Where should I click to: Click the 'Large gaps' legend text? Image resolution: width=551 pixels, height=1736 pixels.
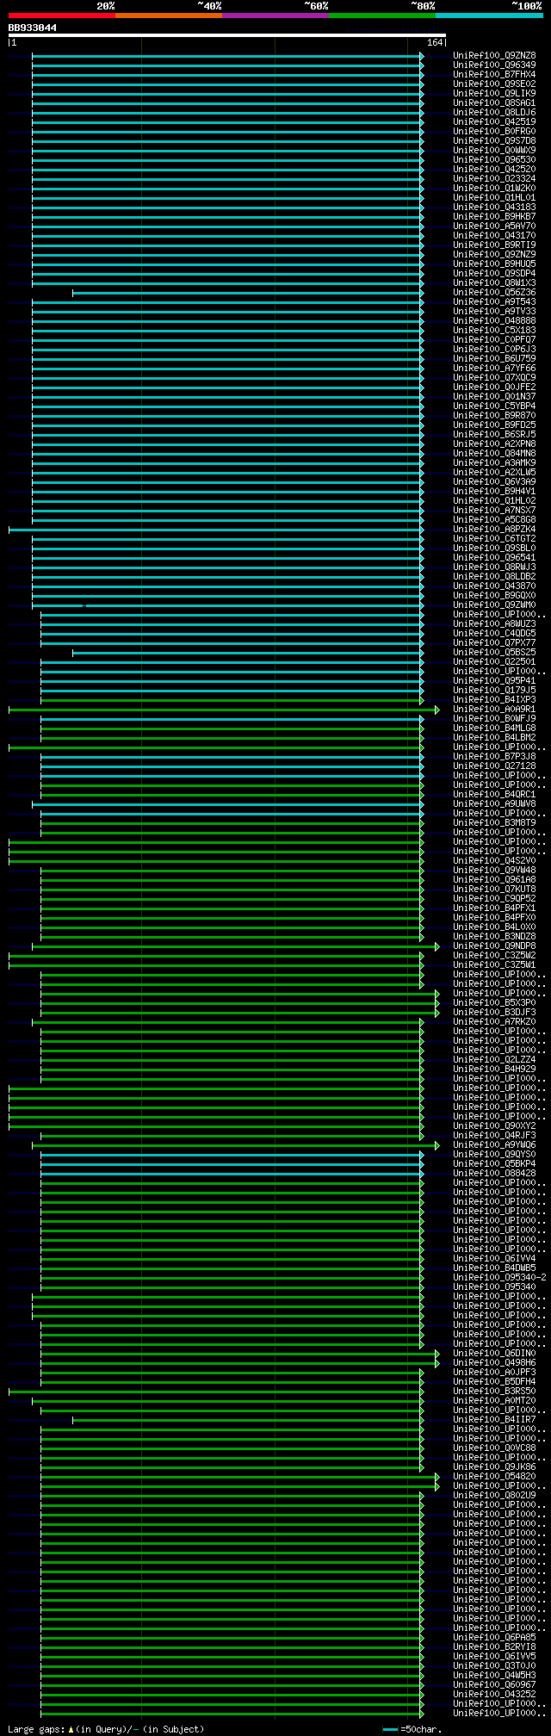tap(36, 1729)
